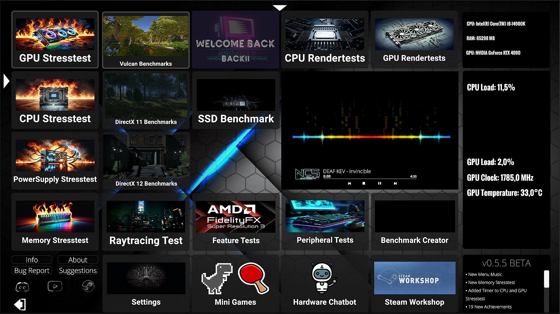Click the changelog scrollbar
Screen dimensions: 560x314
click(547, 279)
